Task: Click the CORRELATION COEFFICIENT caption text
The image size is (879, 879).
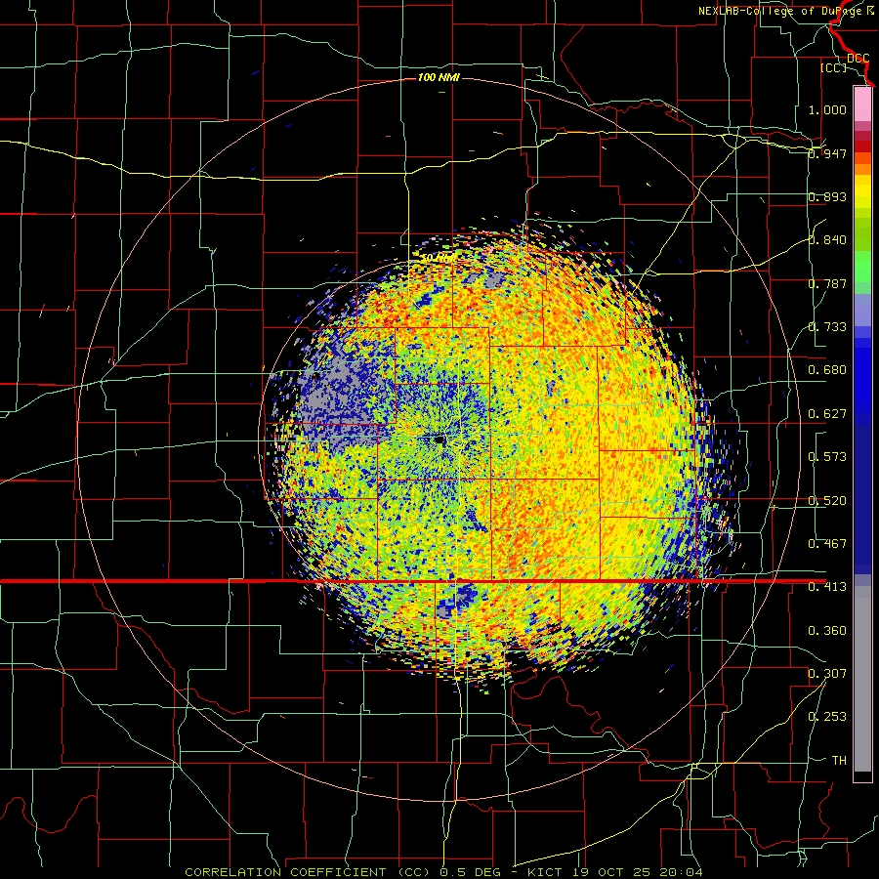Action: pyautogui.click(x=285, y=872)
